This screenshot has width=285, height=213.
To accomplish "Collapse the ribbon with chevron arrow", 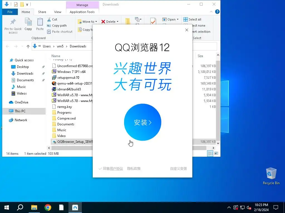I will (x=211, y=12).
